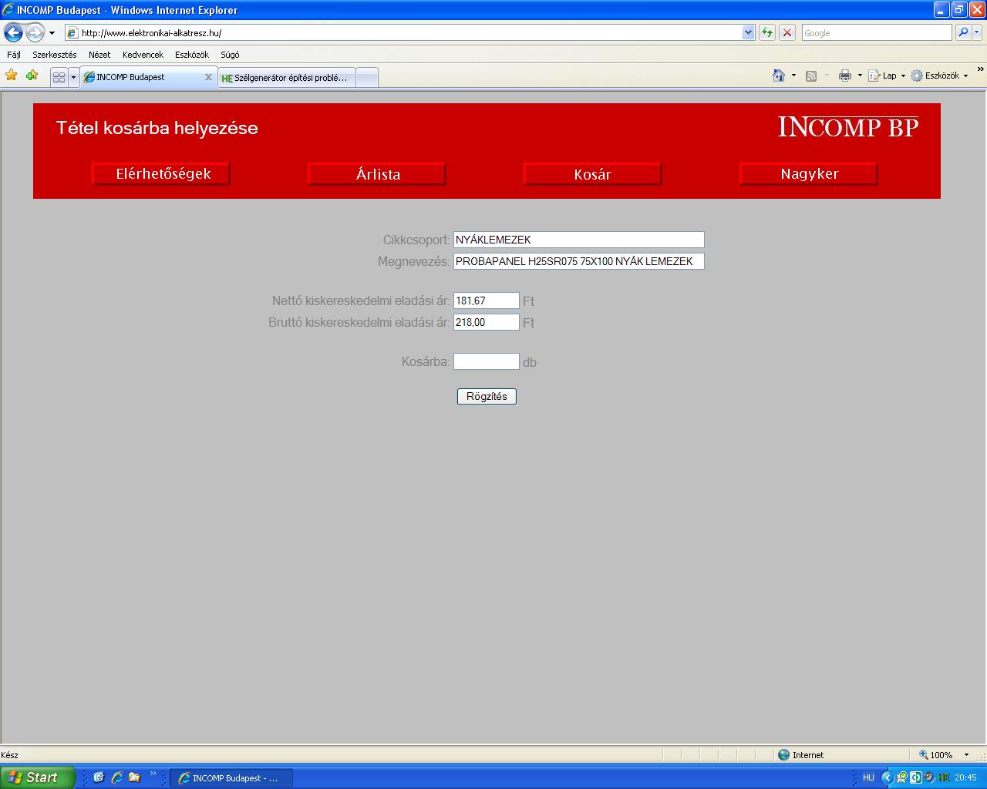Go back to the previous page
Viewport: 987px width, 789px height.
[13, 32]
